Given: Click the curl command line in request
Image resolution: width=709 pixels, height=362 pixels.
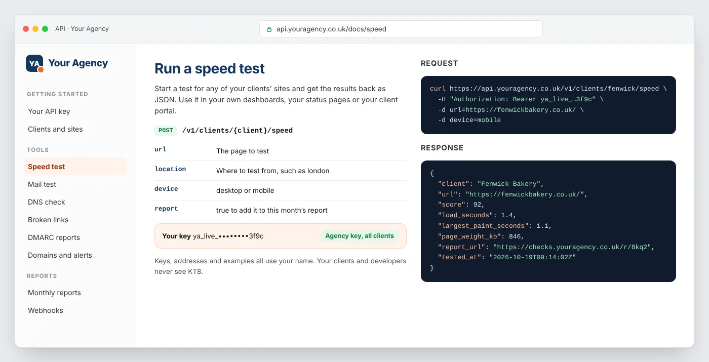Looking at the screenshot, I should (548, 89).
